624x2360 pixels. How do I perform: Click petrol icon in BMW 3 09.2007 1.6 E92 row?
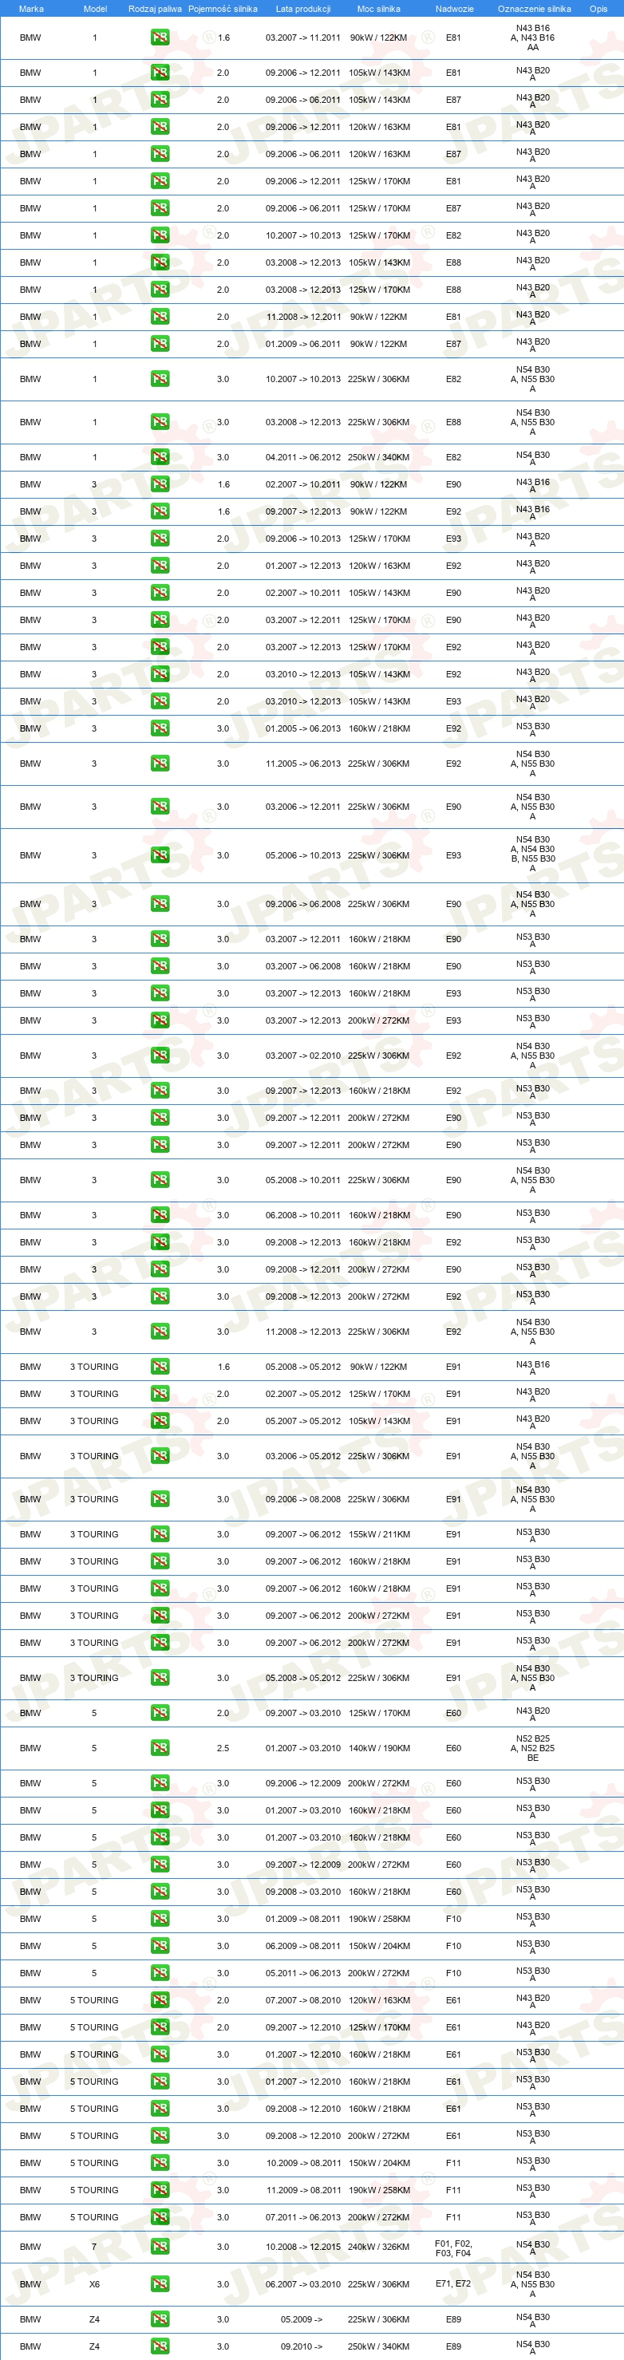point(160,512)
